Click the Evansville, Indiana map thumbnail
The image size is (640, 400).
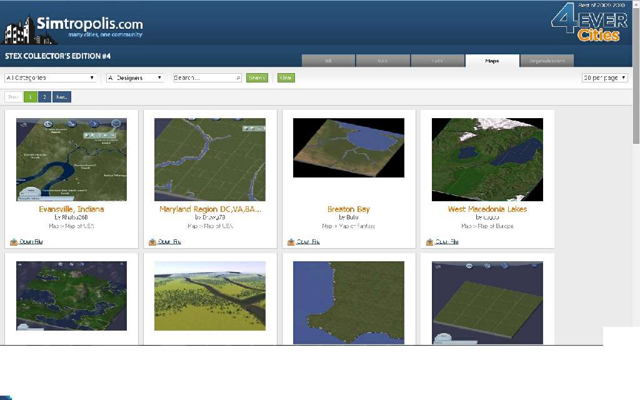point(71,159)
